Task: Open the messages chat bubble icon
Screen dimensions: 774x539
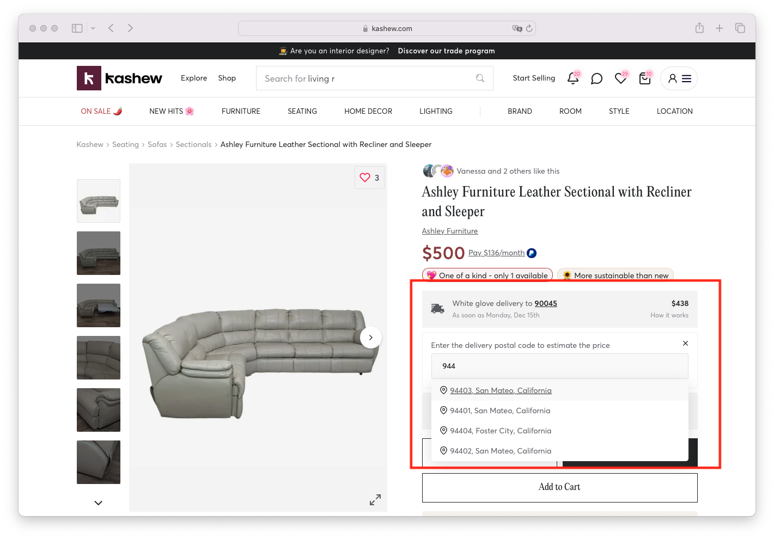Action: tap(597, 78)
